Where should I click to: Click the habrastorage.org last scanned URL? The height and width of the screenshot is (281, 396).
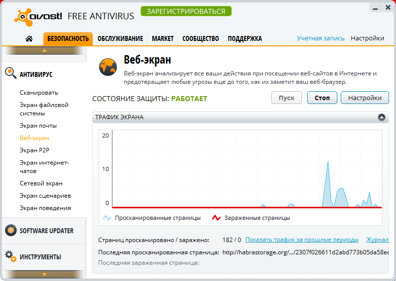(x=306, y=252)
